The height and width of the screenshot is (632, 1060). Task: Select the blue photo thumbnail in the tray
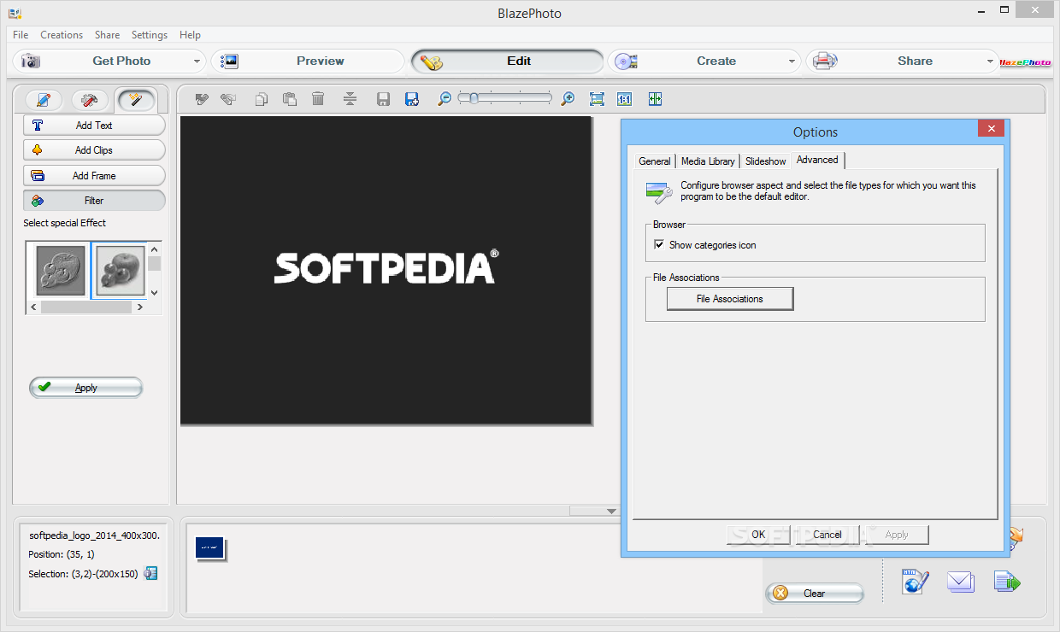click(x=209, y=548)
